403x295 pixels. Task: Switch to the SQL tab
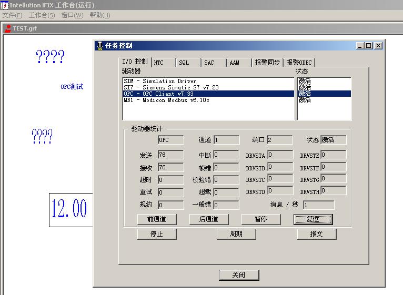tap(189, 63)
